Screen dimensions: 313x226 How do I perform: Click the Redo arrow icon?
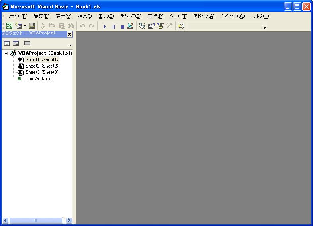92,26
